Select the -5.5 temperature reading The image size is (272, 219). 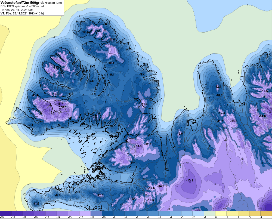(x=78, y=192)
